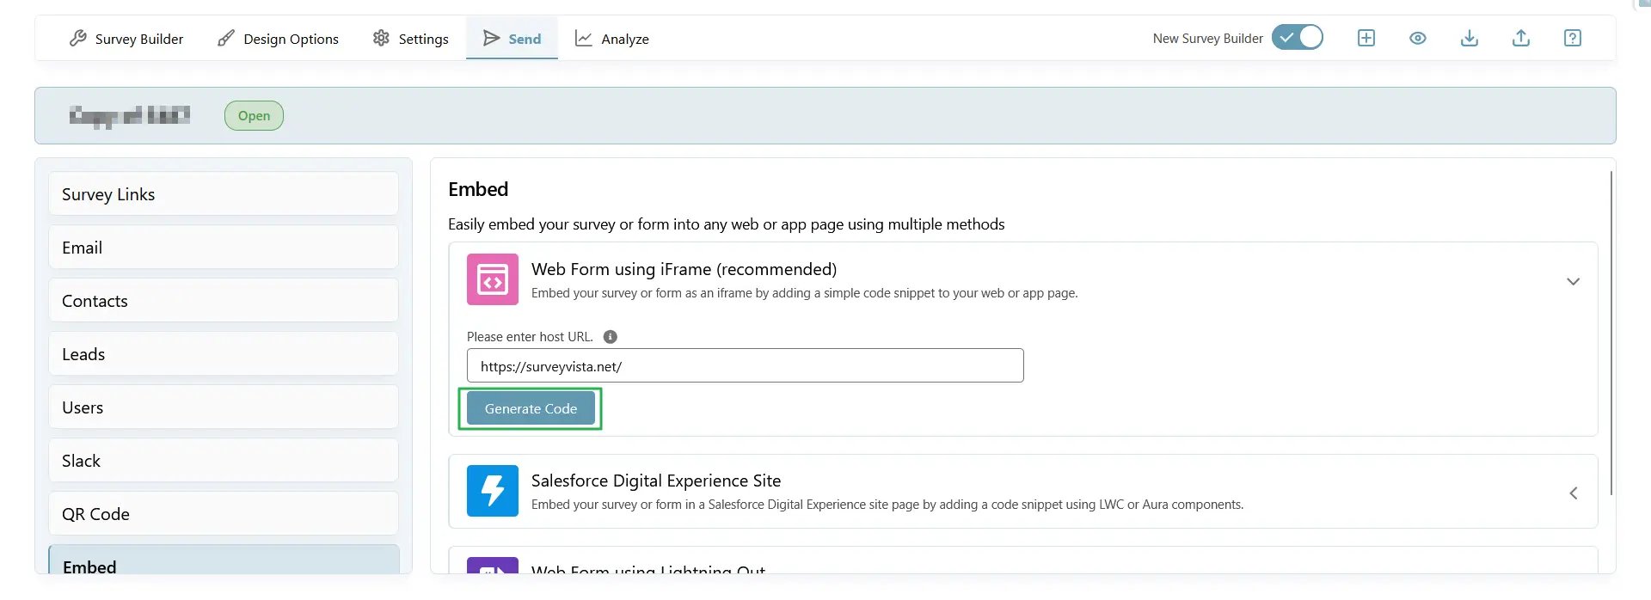Go to the Analyze tab
This screenshot has width=1651, height=600.
611,39
